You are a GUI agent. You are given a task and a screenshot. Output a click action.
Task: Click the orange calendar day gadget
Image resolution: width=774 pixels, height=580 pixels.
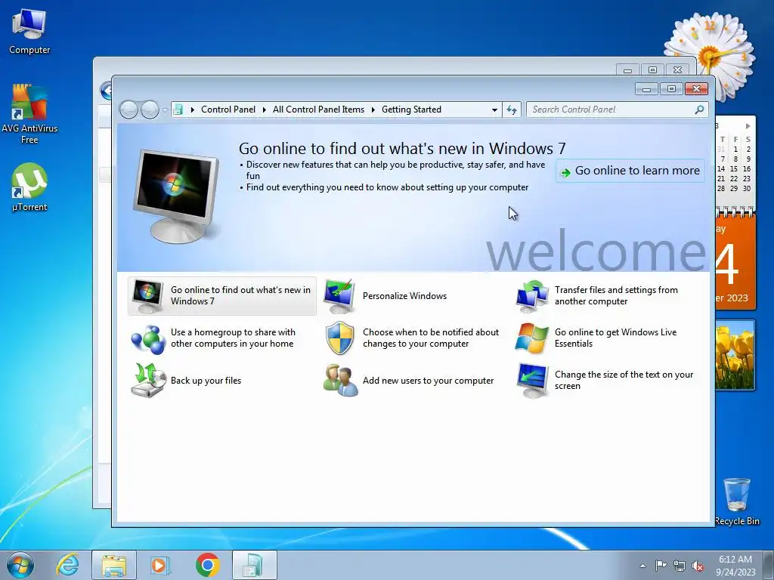735,261
